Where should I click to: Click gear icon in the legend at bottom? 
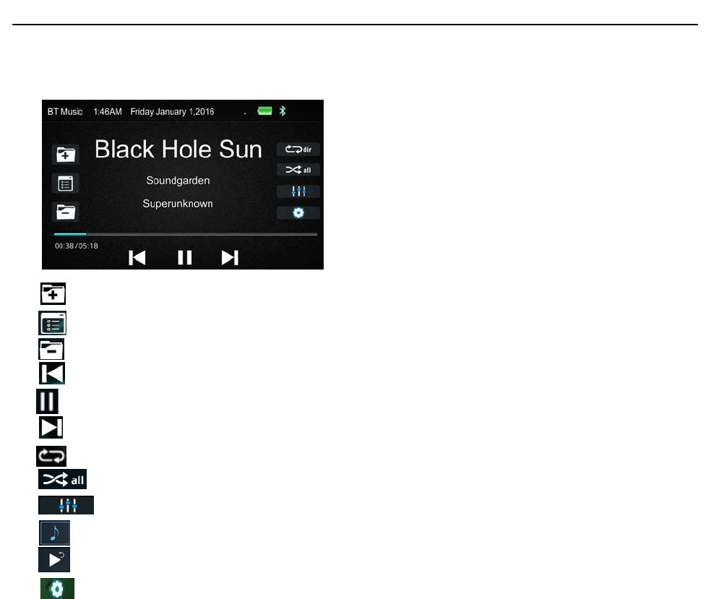pyautogui.click(x=57, y=589)
